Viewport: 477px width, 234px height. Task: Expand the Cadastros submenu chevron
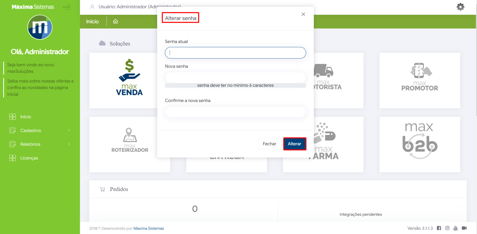pyautogui.click(x=69, y=130)
